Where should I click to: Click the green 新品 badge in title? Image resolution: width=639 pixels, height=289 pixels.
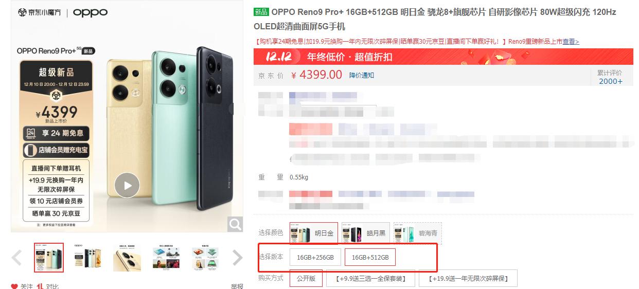[x=261, y=12]
